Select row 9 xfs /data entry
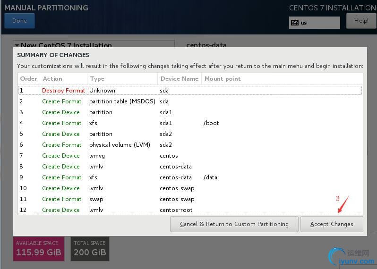This screenshot has height=269, width=377. tap(190, 177)
